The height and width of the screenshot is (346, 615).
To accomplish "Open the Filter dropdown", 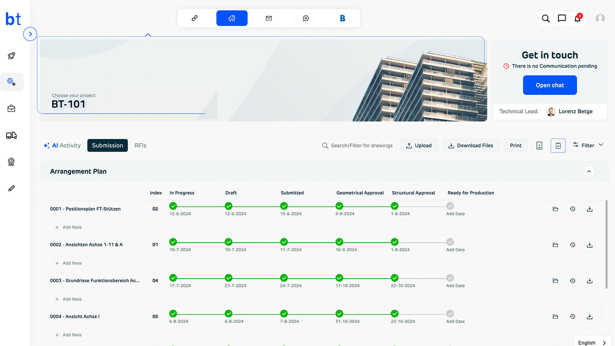I will coord(588,145).
